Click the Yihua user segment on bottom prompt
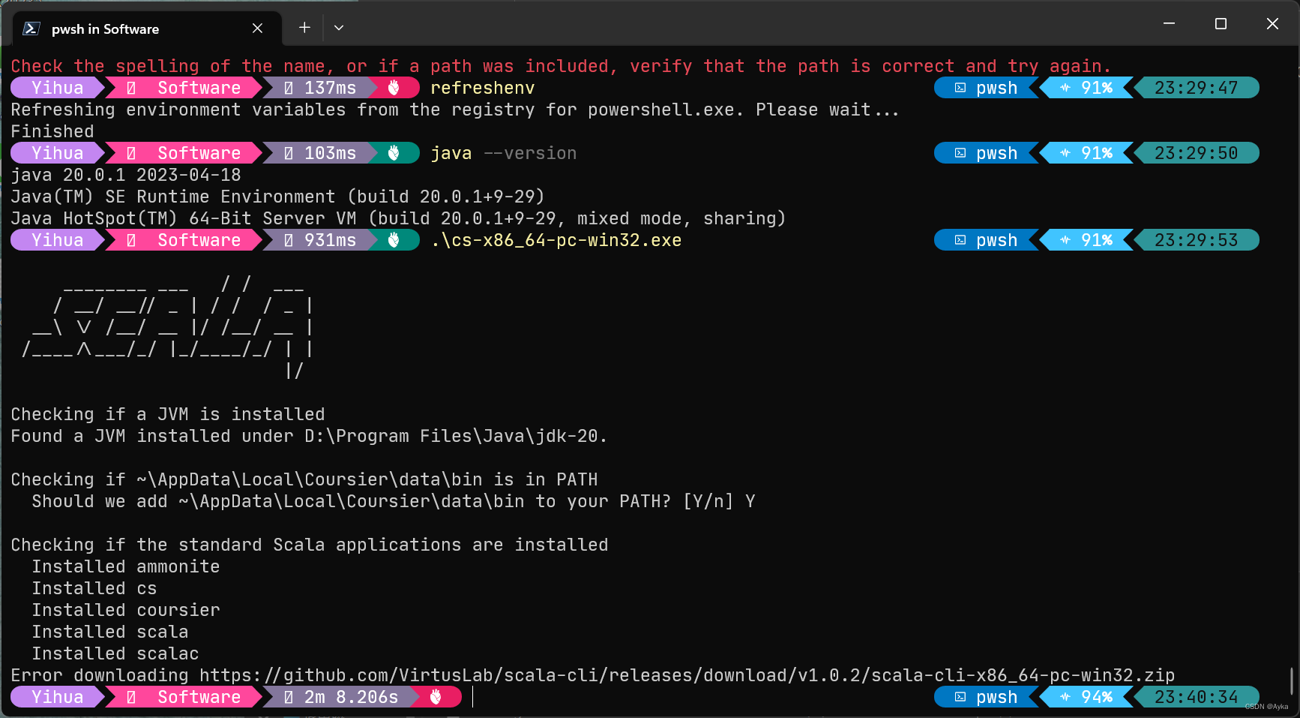Image resolution: width=1300 pixels, height=718 pixels. click(x=57, y=697)
